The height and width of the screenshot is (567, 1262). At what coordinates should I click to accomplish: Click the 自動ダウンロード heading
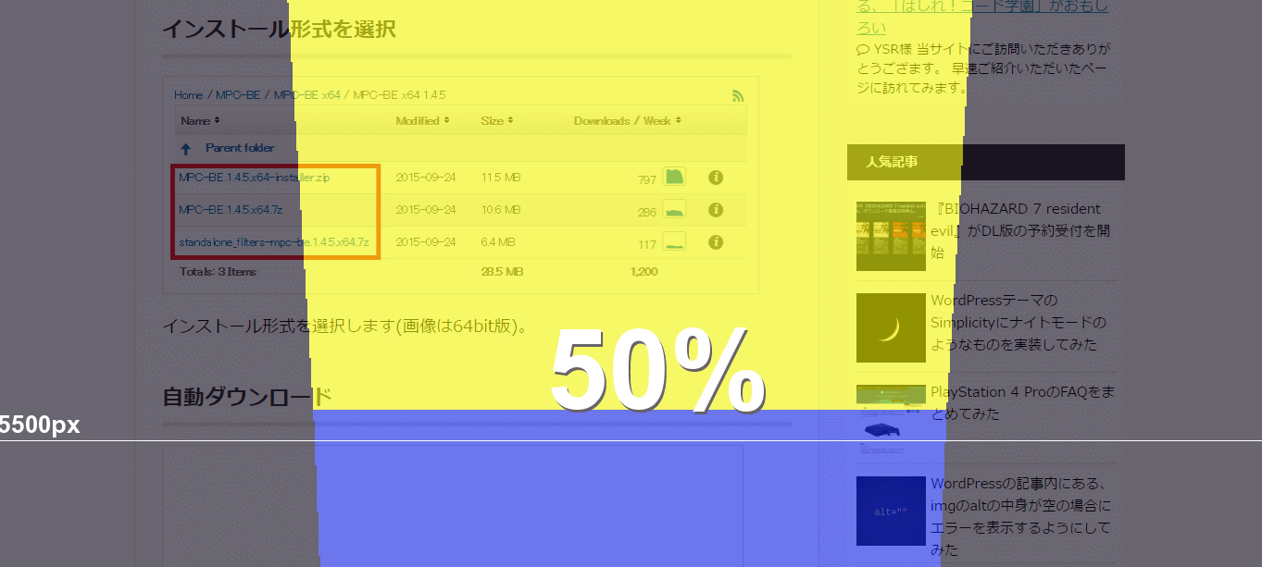pos(246,398)
